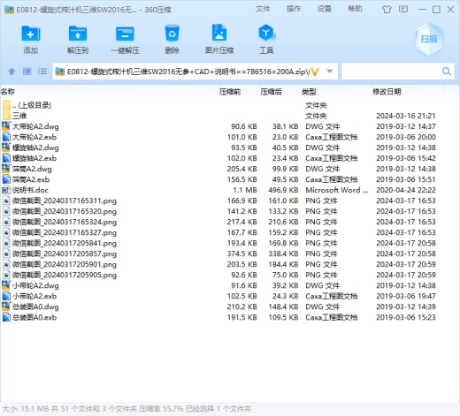The width and height of the screenshot is (460, 416).
Task: Click the 删除 (Delete) trash icon
Action: [172, 34]
